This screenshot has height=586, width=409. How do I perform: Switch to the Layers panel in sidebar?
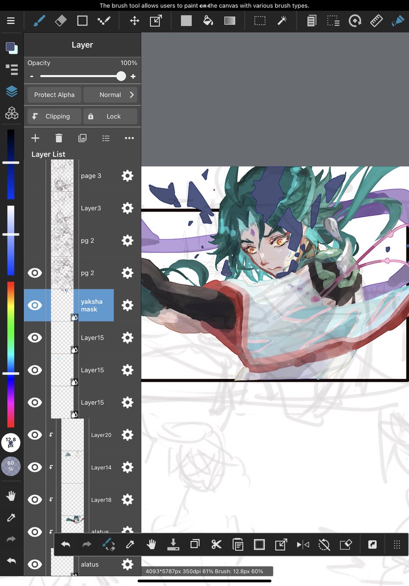coord(12,91)
